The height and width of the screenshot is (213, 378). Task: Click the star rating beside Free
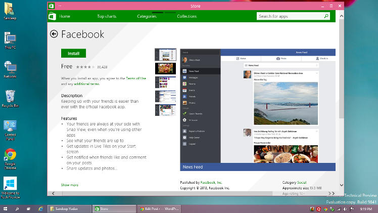point(85,67)
